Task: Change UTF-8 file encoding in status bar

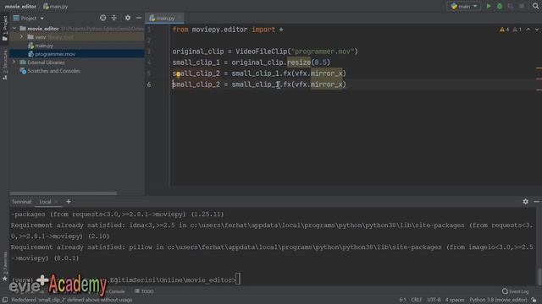Action: (x=434, y=300)
